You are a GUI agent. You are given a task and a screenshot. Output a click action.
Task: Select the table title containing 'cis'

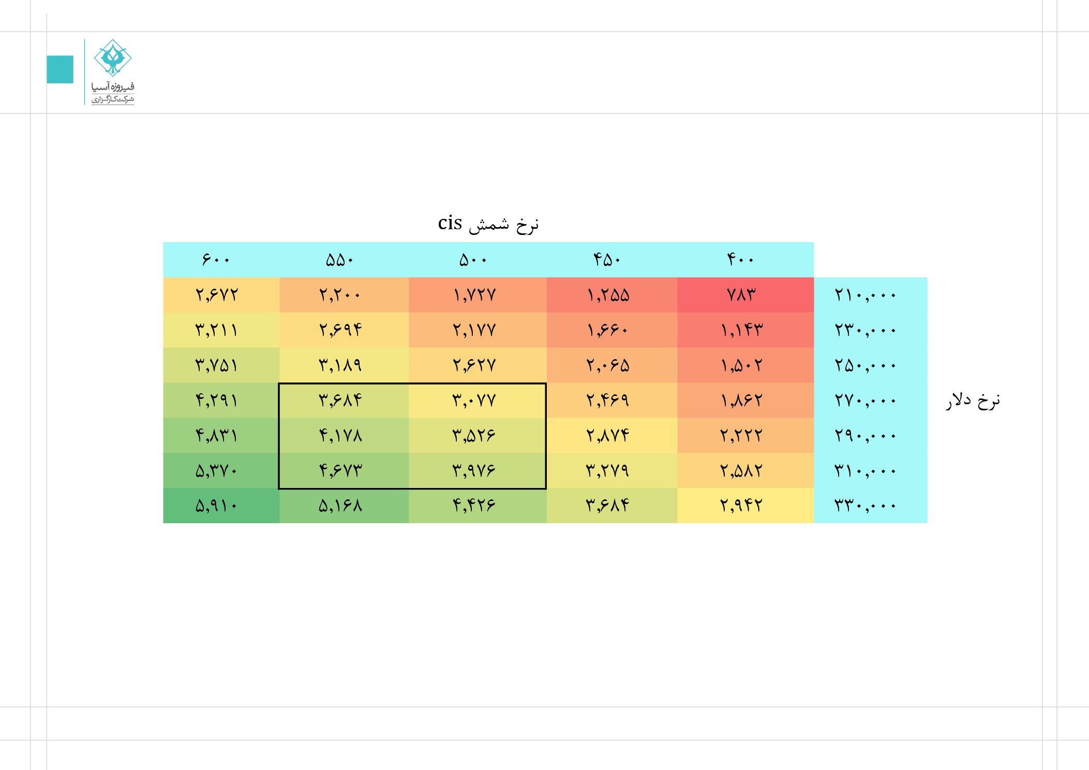pyautogui.click(x=488, y=224)
